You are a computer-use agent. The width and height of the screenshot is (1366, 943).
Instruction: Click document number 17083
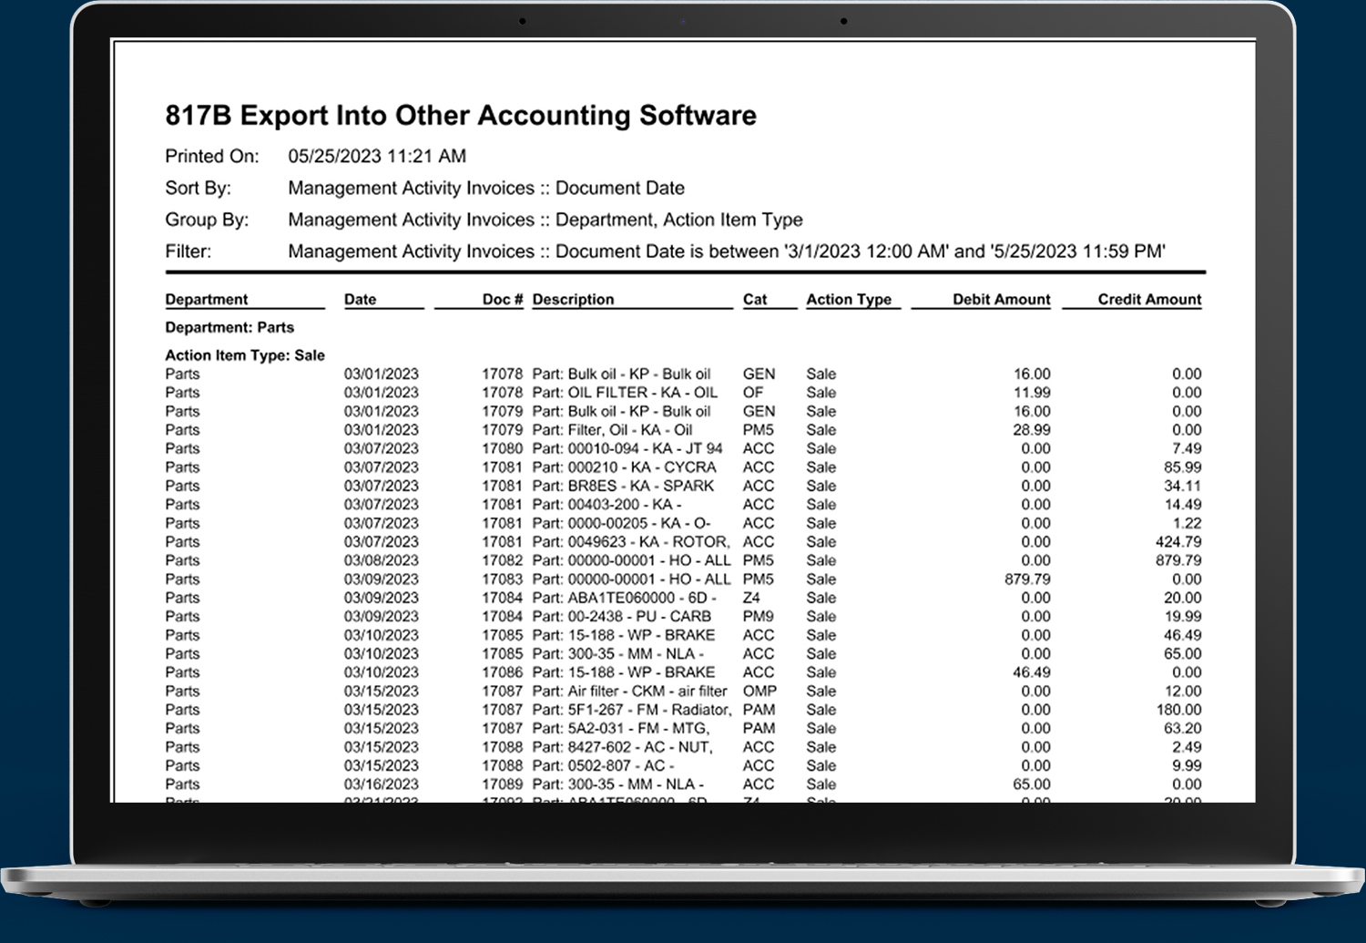point(503,579)
